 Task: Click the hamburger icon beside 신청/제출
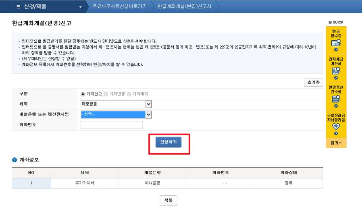(18, 7)
